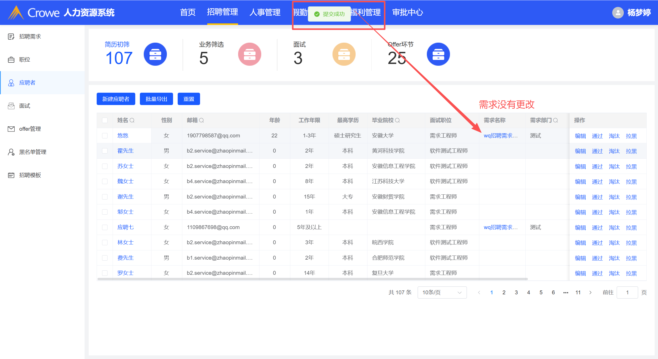The image size is (658, 359).
Task: Toggle the select-all checkbox in table header
Action: [105, 120]
